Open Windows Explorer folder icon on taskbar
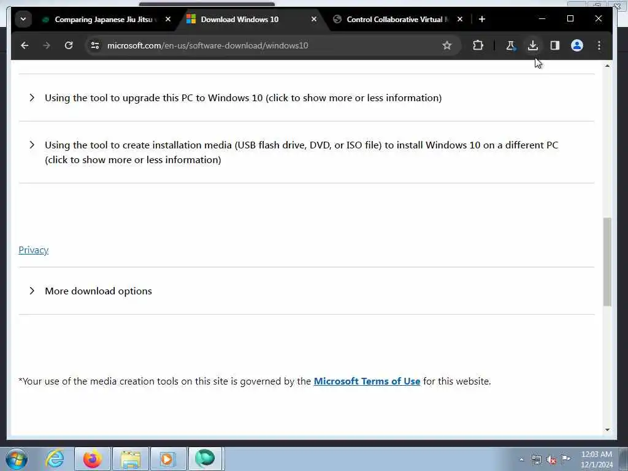The height and width of the screenshot is (471, 628). pyautogui.click(x=131, y=459)
